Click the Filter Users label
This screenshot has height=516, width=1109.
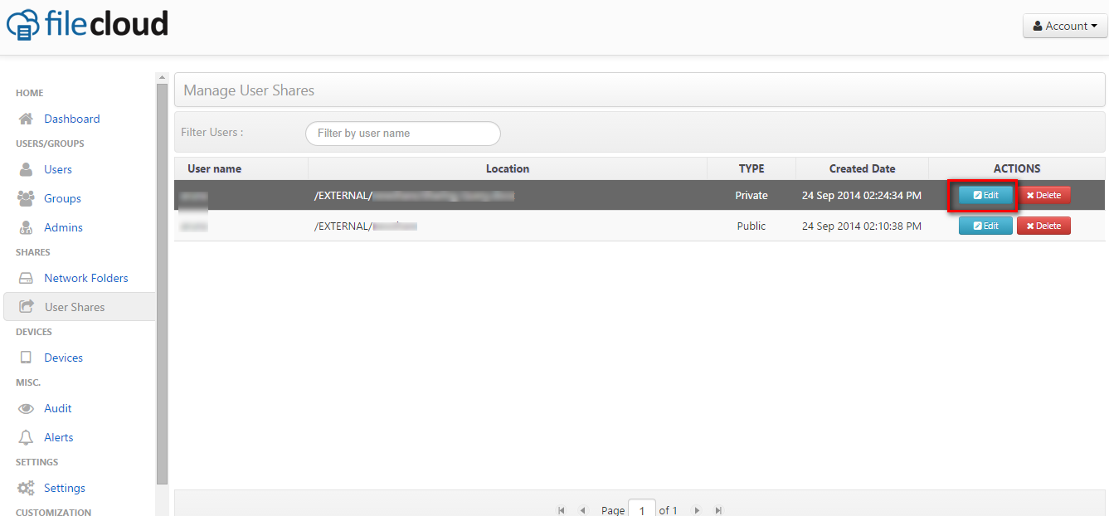(212, 132)
